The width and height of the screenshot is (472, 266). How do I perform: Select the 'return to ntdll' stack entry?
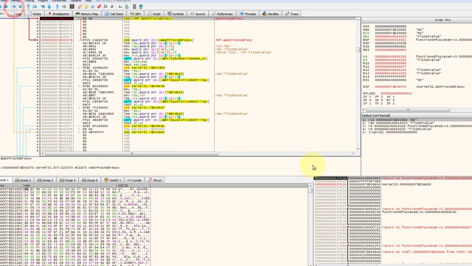(x=427, y=252)
